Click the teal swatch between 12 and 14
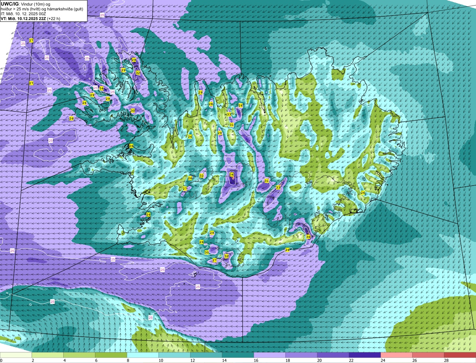 coord(206,355)
